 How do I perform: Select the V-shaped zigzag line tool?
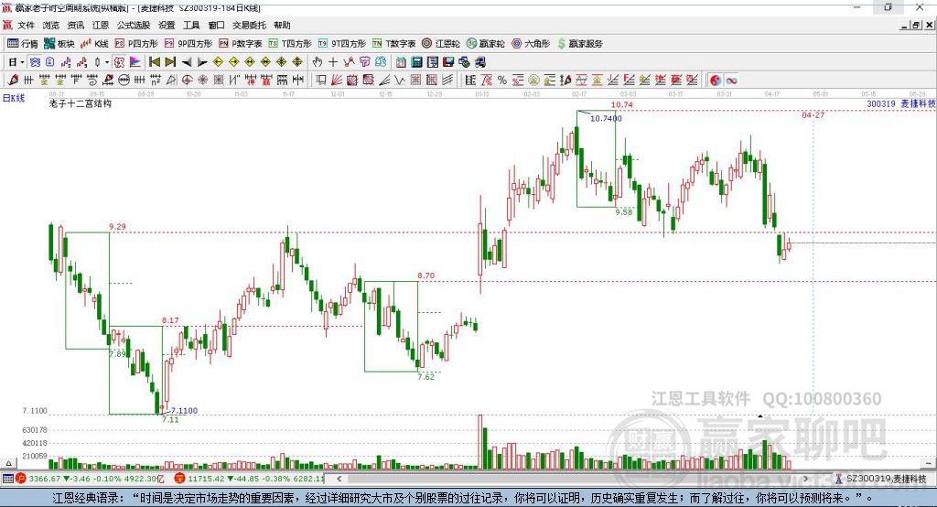[x=399, y=81]
